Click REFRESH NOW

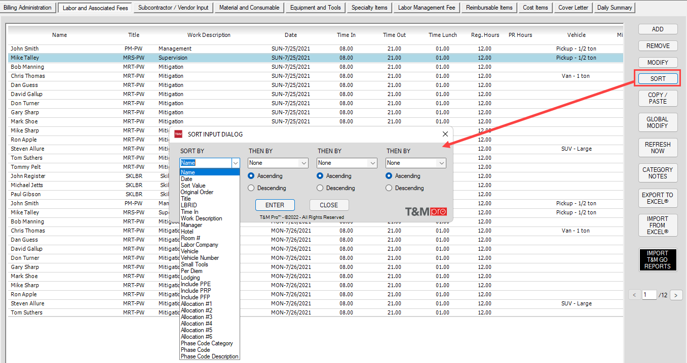658,148
